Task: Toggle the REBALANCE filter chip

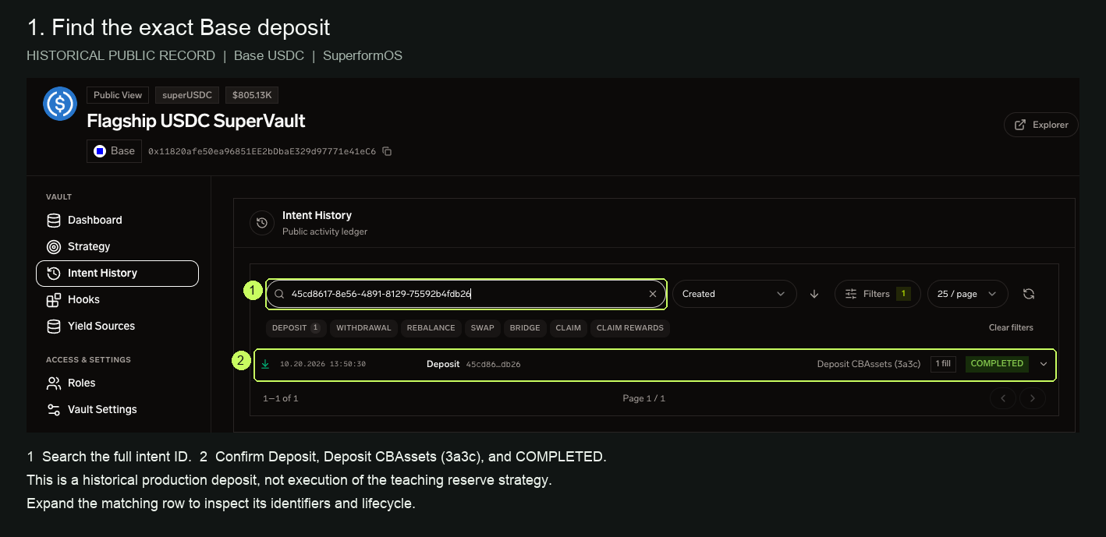Action: pos(431,328)
